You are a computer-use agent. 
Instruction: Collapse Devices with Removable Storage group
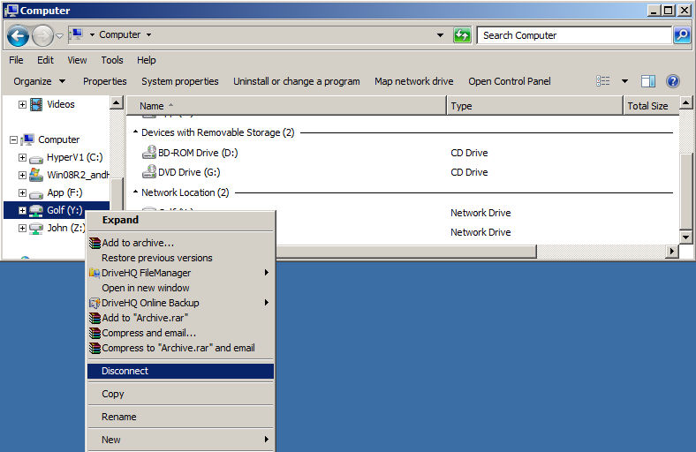pos(135,132)
